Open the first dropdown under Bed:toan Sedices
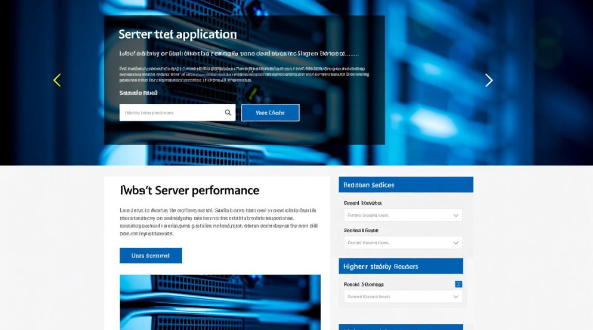This screenshot has height=330, width=593. pyautogui.click(x=403, y=216)
